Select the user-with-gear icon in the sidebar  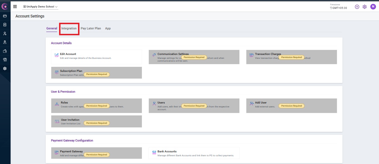5,34
